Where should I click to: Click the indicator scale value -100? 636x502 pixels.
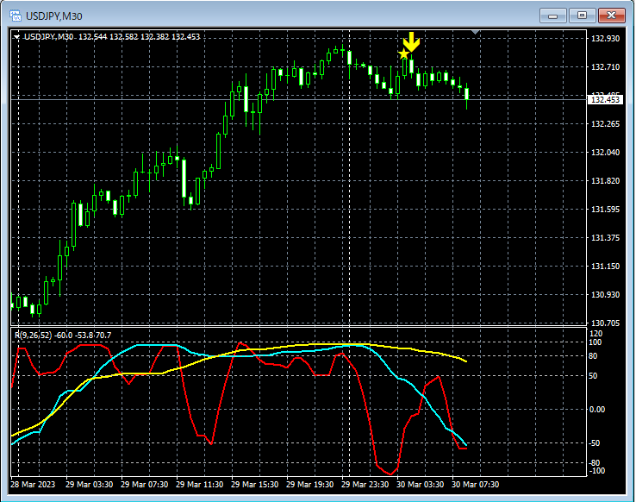[596, 471]
